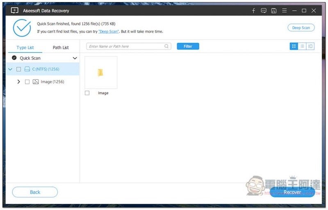Expand the Image (1256) tree node
The image size is (328, 210).
(18, 81)
